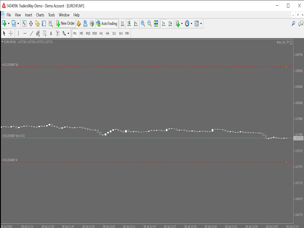The height and width of the screenshot is (228, 304).
Task: Open the Window menu
Action: coord(64,15)
